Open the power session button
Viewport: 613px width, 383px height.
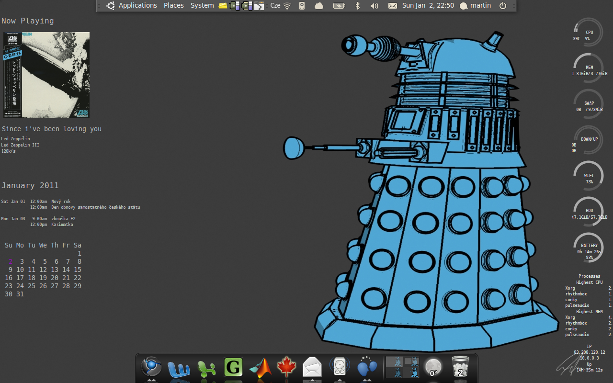click(503, 6)
